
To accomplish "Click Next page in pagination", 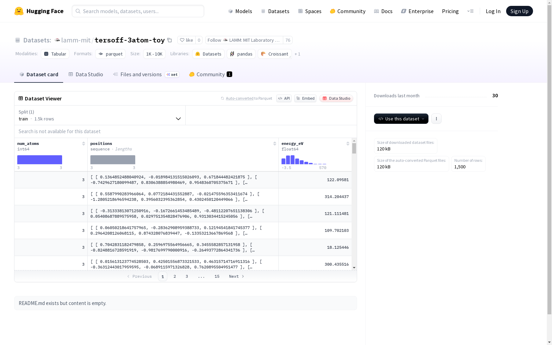I will click(x=237, y=276).
